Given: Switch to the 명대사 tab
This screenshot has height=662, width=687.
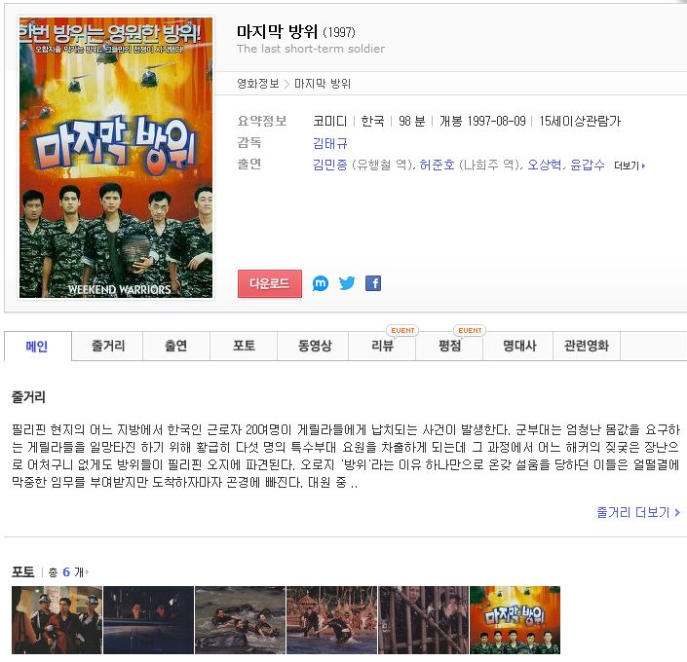Looking at the screenshot, I should 517,346.
